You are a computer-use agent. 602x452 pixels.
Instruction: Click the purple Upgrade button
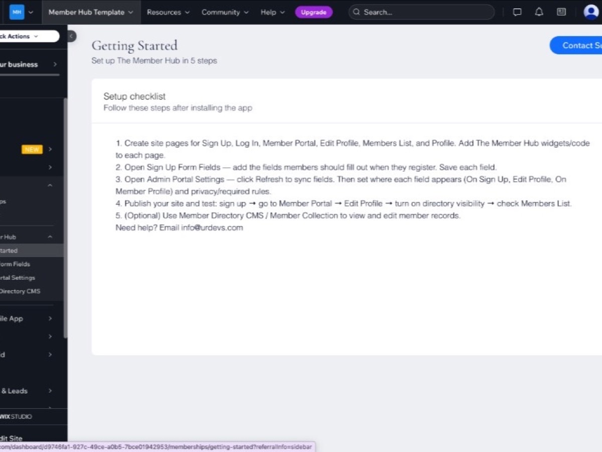tap(314, 12)
